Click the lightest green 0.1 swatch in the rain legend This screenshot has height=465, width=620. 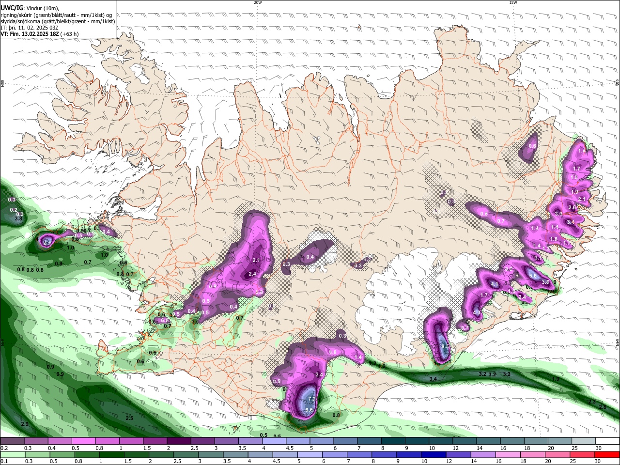pyautogui.click(x=12, y=454)
